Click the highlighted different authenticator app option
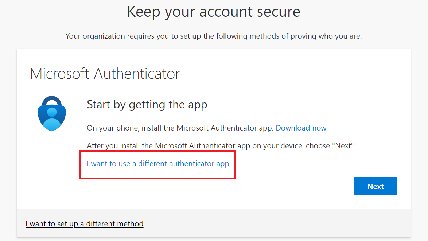This screenshot has height=241, width=428. (x=157, y=164)
